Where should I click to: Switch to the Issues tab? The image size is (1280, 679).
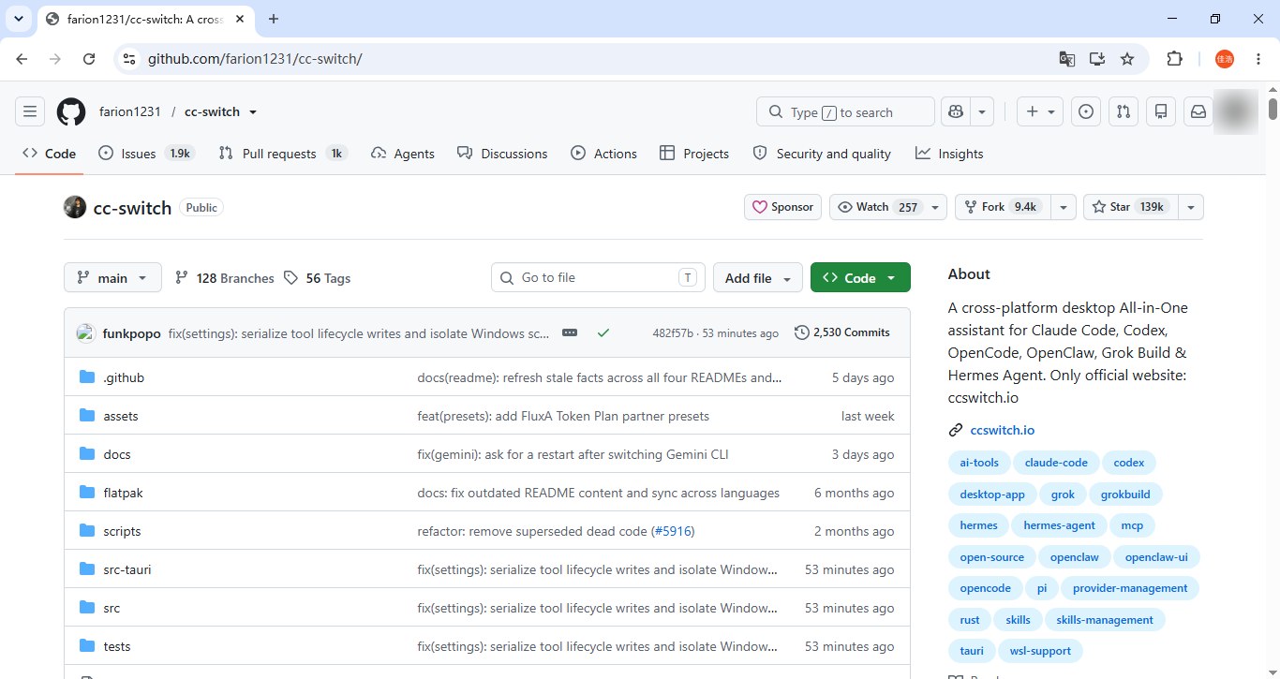click(x=145, y=154)
